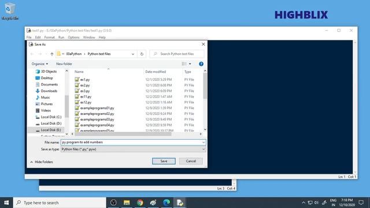This screenshot has width=370, height=208.
Task: Open the blue Help icon
Action: pos(201,64)
